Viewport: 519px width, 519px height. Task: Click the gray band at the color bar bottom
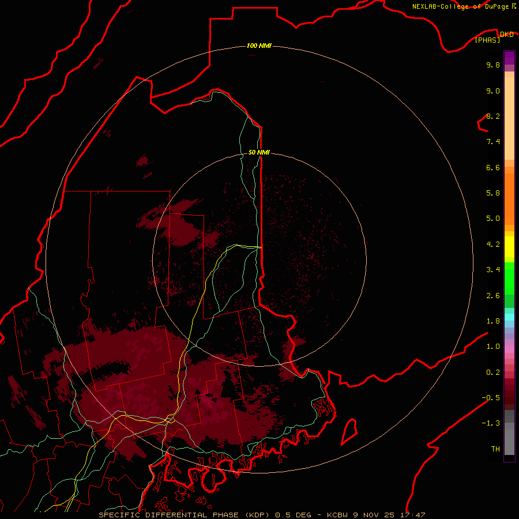(x=509, y=439)
